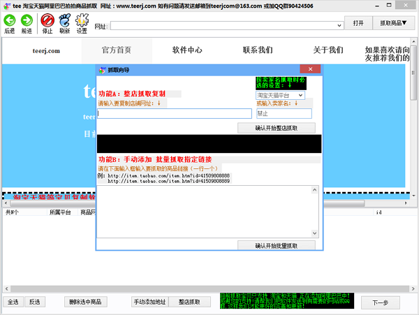Viewport: 419px width, 315px height.
Task: Click the green Back (后退) arrow icon
Action: (10, 20)
